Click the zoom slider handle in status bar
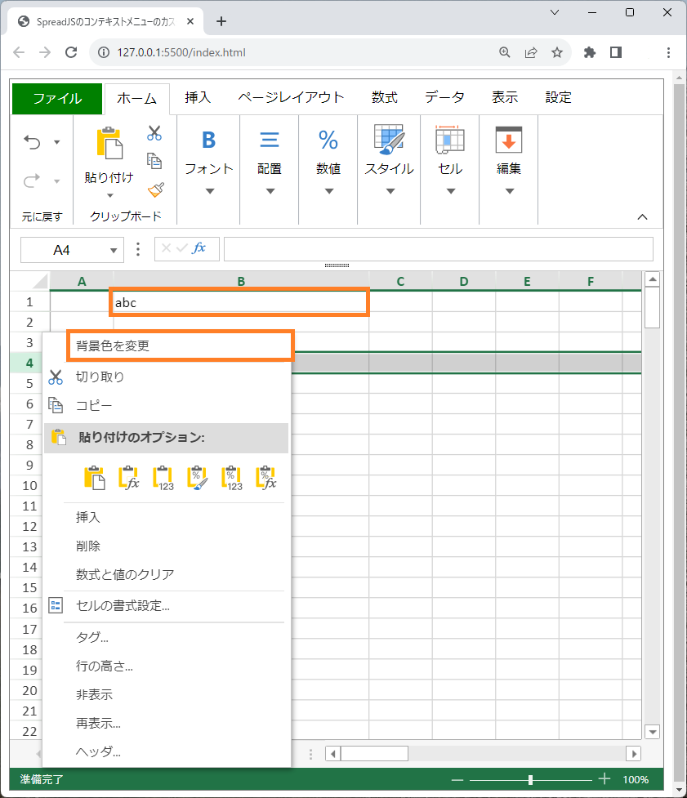687x798 pixels. 530,780
